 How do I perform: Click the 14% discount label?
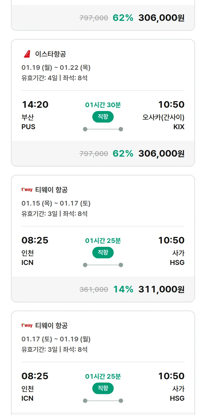[x=123, y=289]
